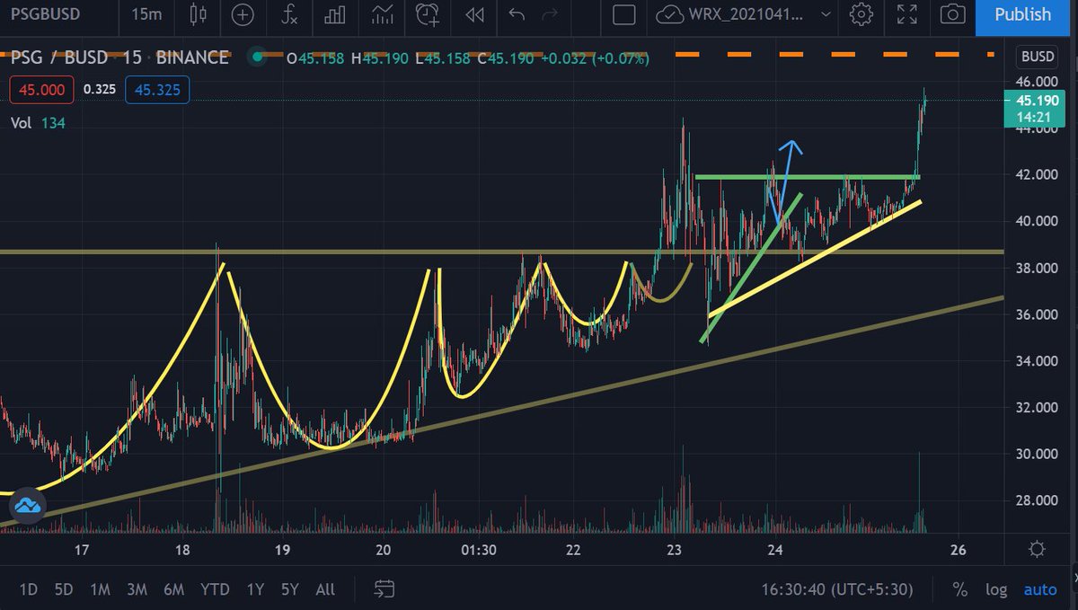
Task: Click the Publish button
Action: click(1022, 14)
